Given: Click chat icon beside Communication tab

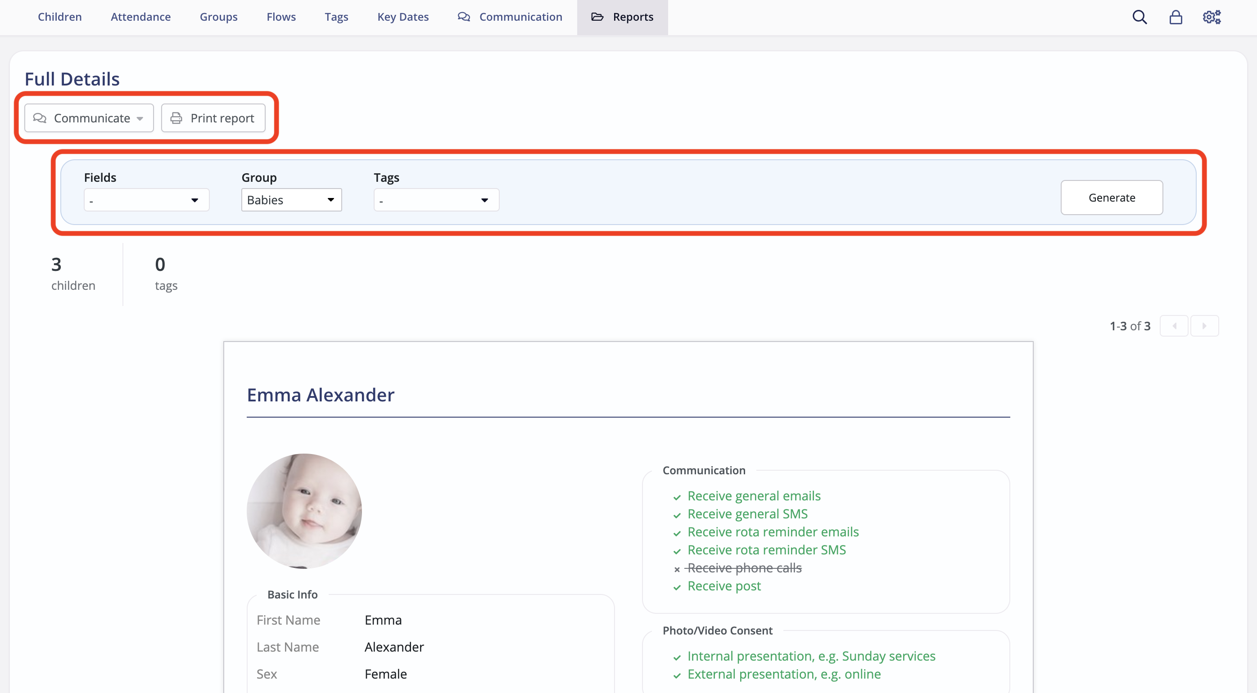Looking at the screenshot, I should pyautogui.click(x=464, y=17).
